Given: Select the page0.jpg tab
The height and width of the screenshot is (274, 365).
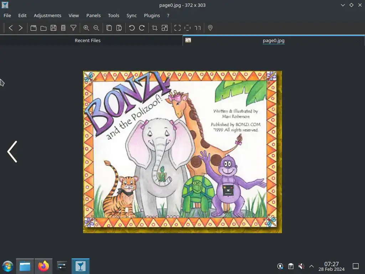Looking at the screenshot, I should 273,41.
